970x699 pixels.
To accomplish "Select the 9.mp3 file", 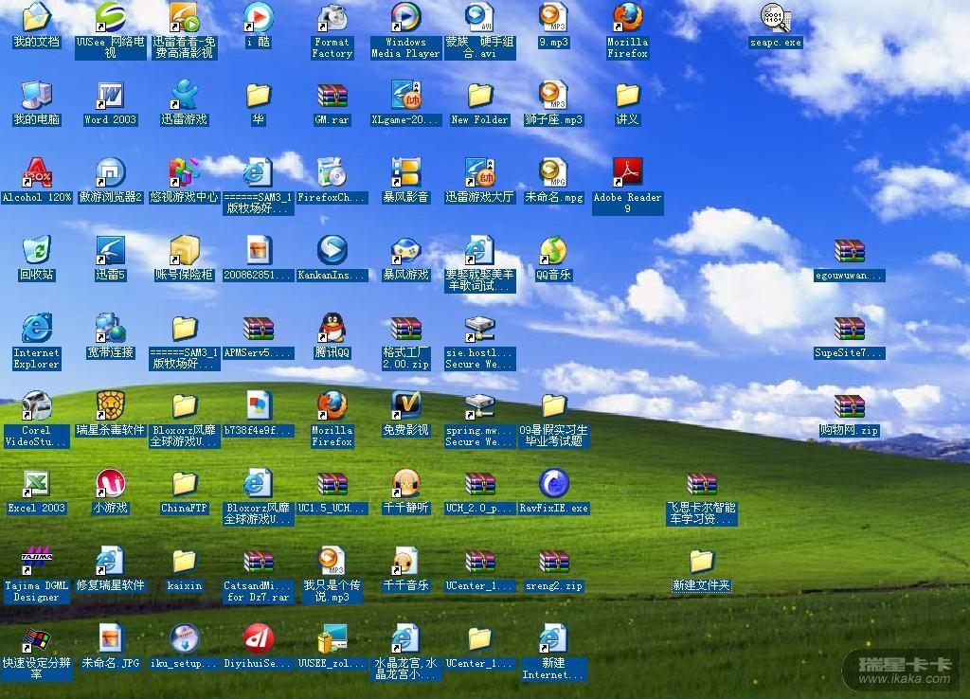I will click(553, 18).
